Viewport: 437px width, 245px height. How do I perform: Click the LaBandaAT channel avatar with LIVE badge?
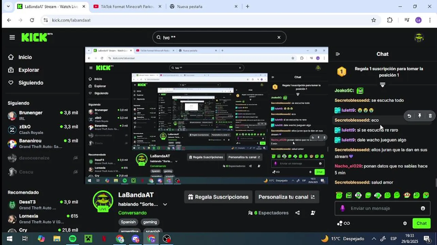(103, 201)
